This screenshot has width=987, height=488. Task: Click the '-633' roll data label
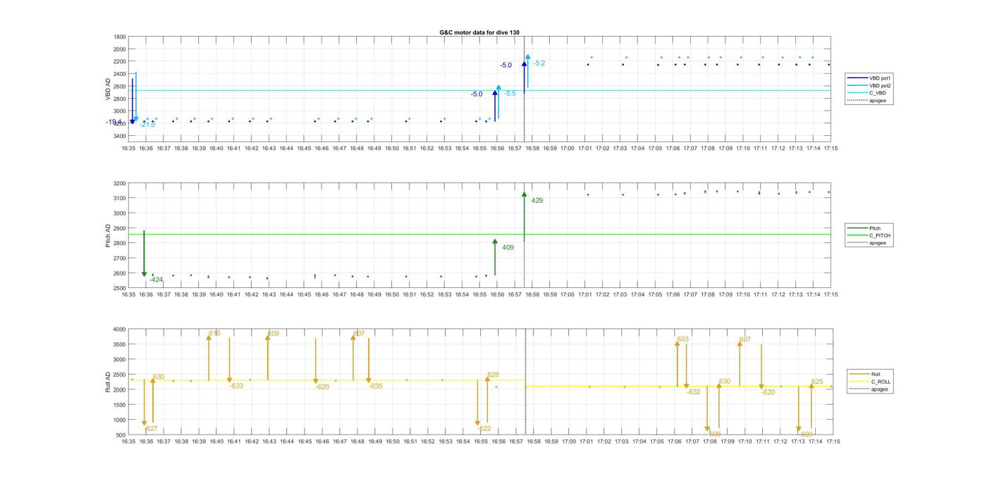pos(236,386)
